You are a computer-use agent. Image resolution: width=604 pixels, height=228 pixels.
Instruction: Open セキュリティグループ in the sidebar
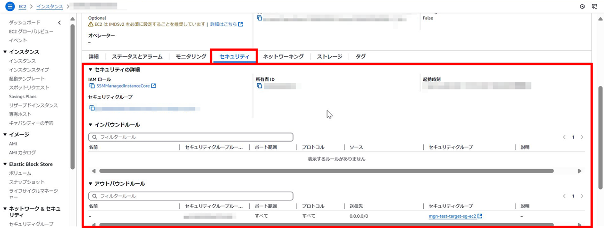click(31, 224)
